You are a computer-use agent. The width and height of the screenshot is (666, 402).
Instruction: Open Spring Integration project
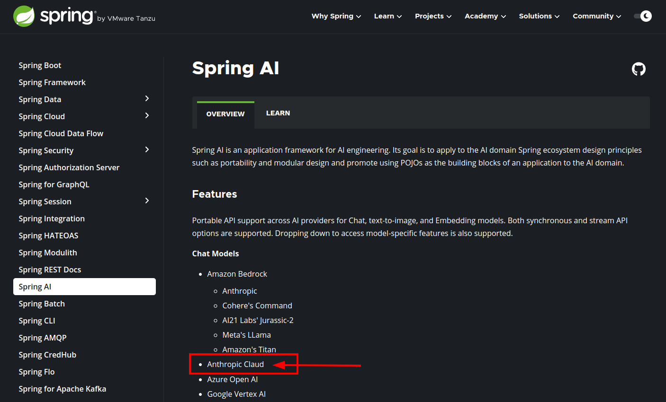point(52,218)
